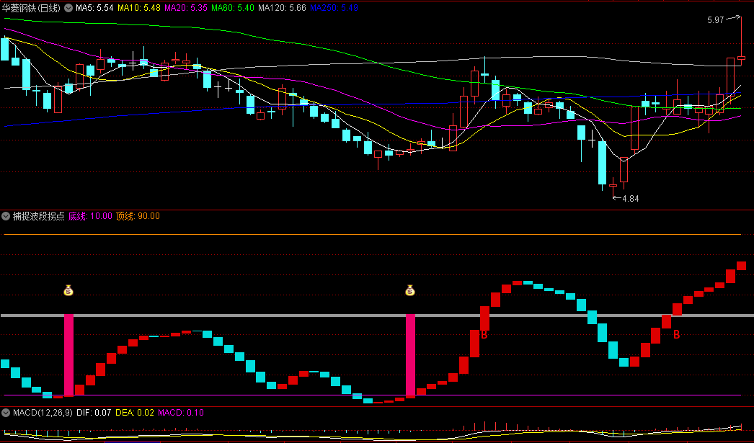Click the MA60: 5.40 label

pyautogui.click(x=233, y=8)
